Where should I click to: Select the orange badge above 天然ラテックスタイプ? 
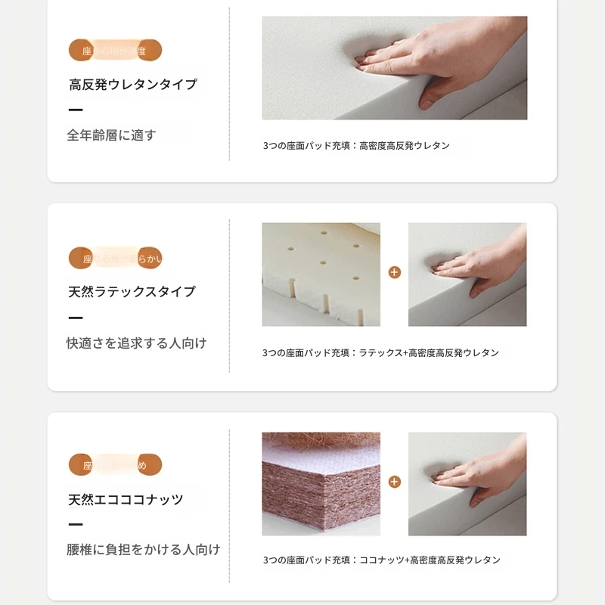pos(116,258)
